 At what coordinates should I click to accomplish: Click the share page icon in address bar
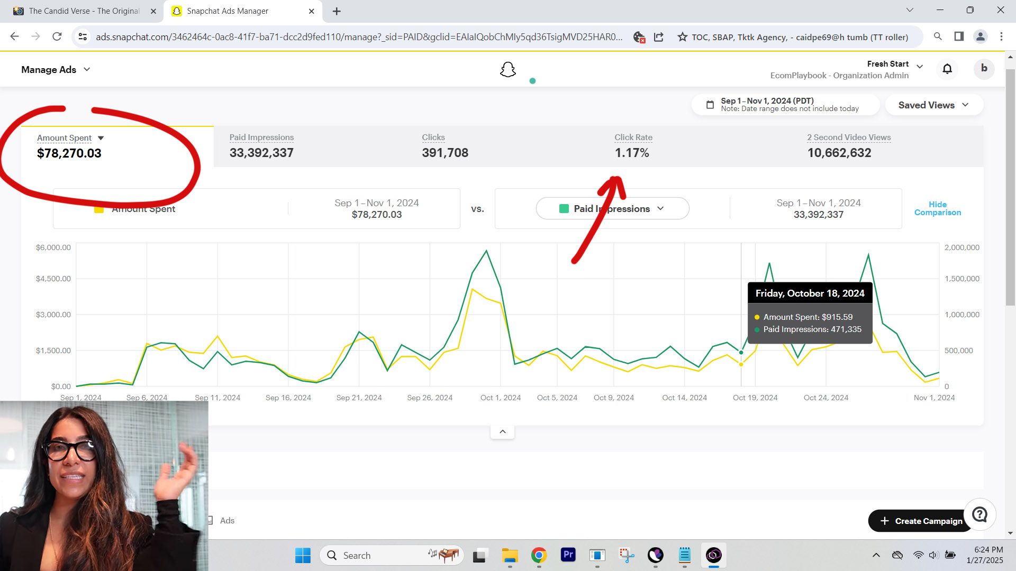[x=659, y=37]
